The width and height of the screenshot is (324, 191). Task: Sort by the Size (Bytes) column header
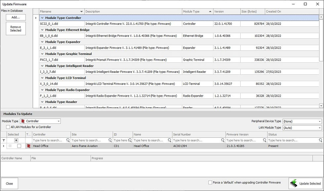pos(253,12)
